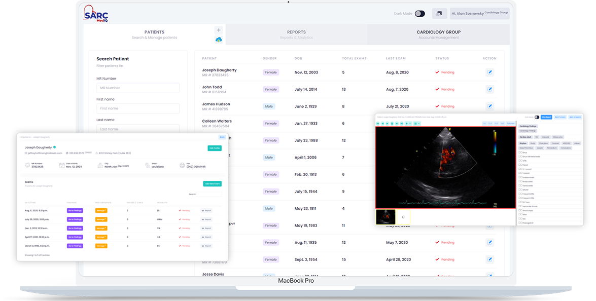Click edit icon for John Todd row
The width and height of the screenshot is (596, 301).
point(489,89)
